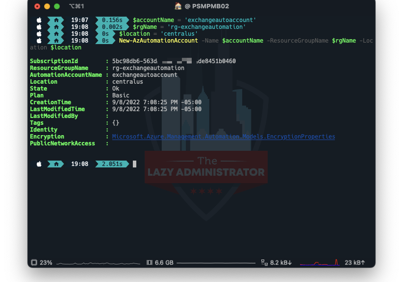
Task: Click the subscription ID value starting 5bc98db6
Action: point(174,61)
